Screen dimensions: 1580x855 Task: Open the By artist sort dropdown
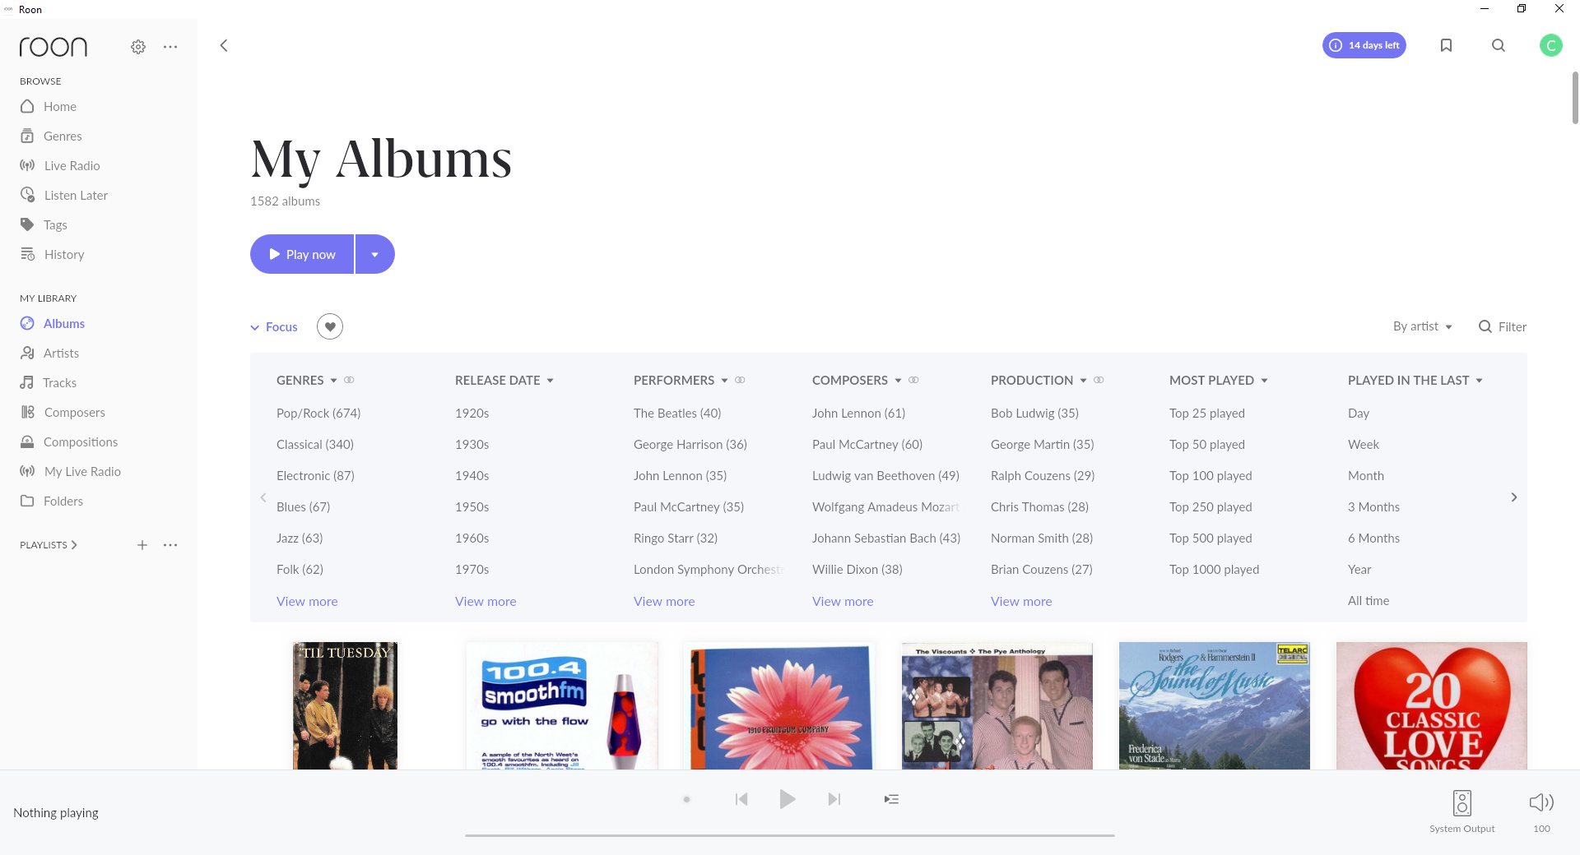point(1422,326)
